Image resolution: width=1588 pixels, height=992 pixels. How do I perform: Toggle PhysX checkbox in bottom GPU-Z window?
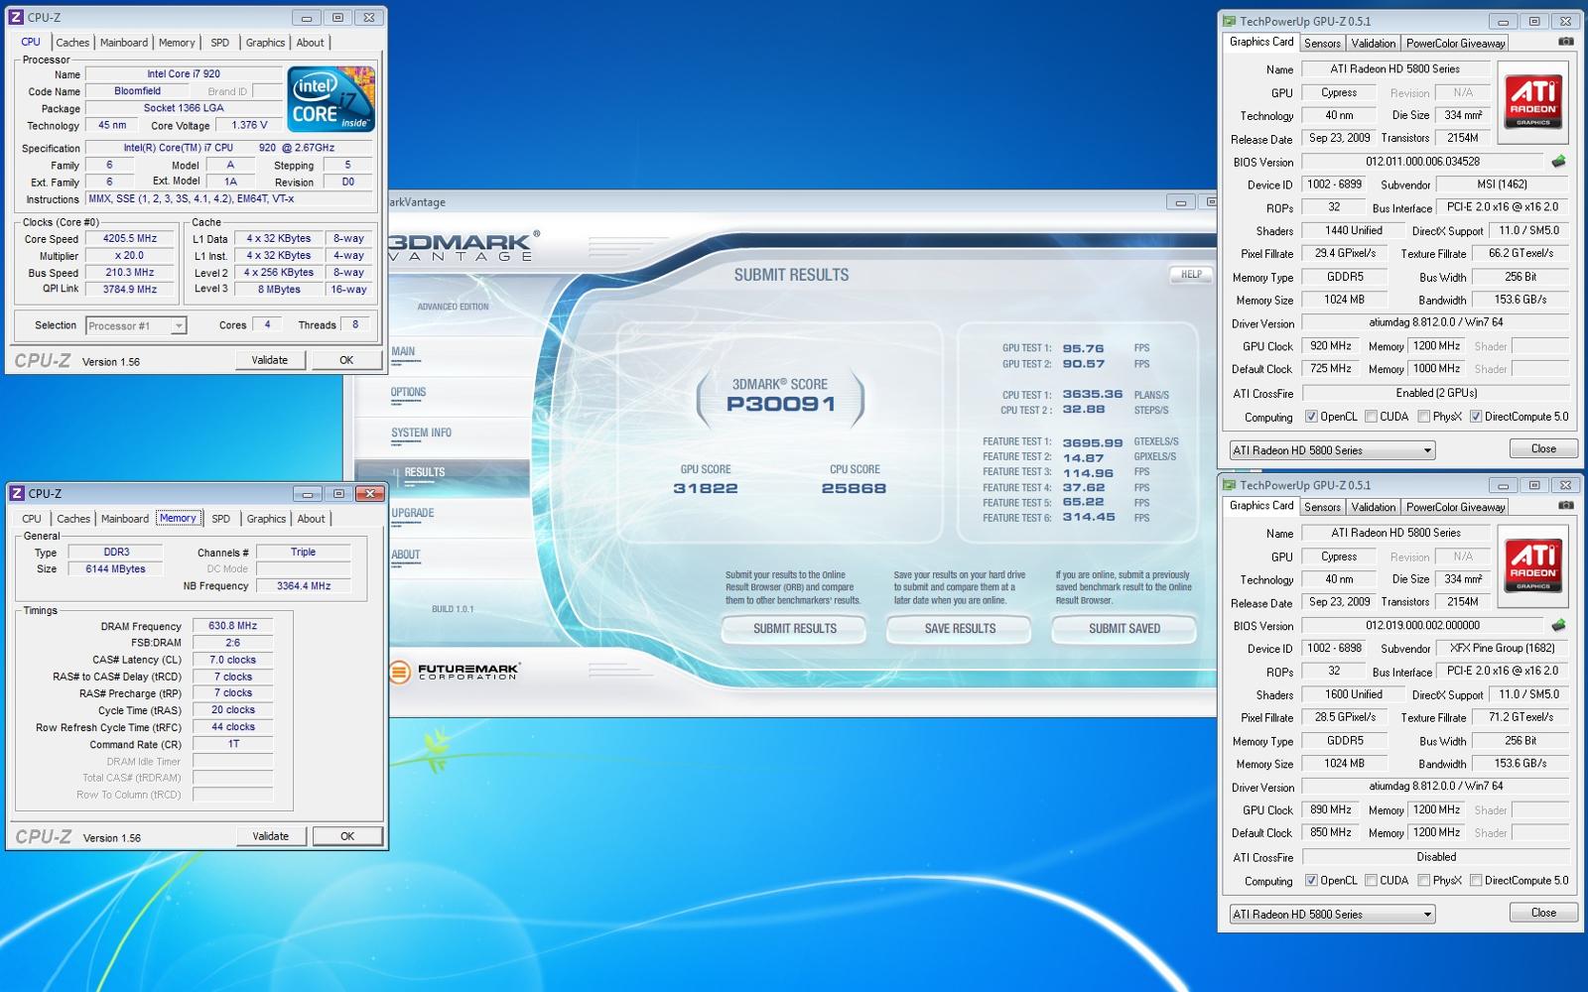click(1424, 880)
